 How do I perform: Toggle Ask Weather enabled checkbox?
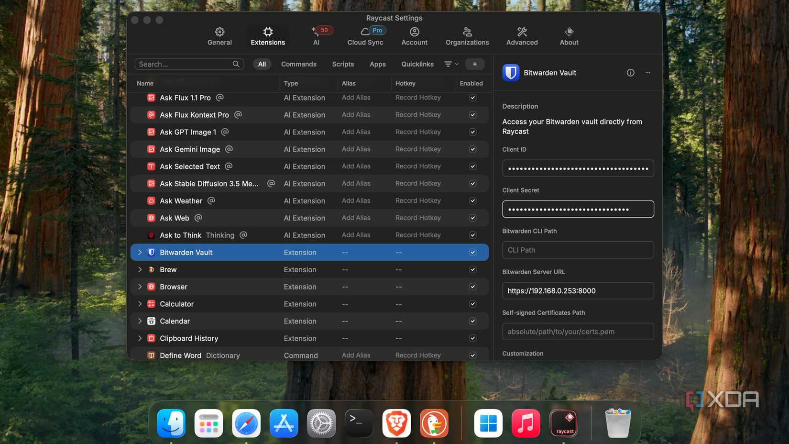pos(472,201)
